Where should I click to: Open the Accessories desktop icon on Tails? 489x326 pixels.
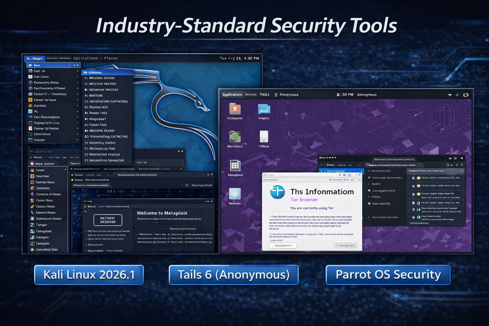coord(235,109)
